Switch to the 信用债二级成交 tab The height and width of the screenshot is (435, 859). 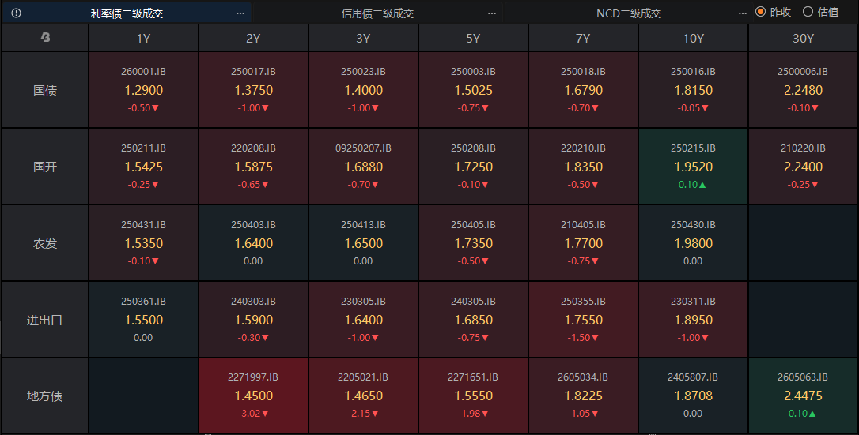click(377, 13)
